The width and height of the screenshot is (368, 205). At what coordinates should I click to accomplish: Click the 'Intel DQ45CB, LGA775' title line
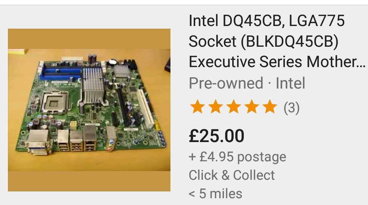click(266, 21)
